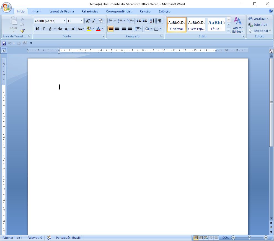
Task: Click the zoom in plus button
Action: 266,238
